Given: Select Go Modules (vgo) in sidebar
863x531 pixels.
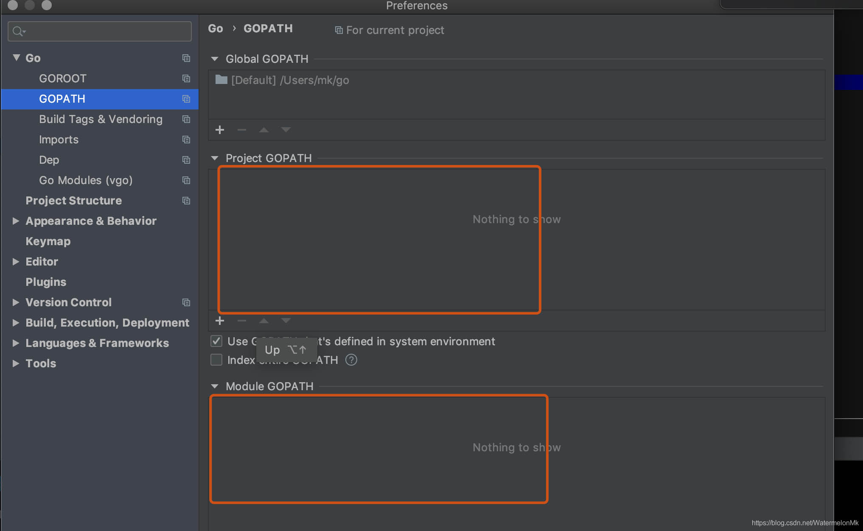Looking at the screenshot, I should pos(86,180).
